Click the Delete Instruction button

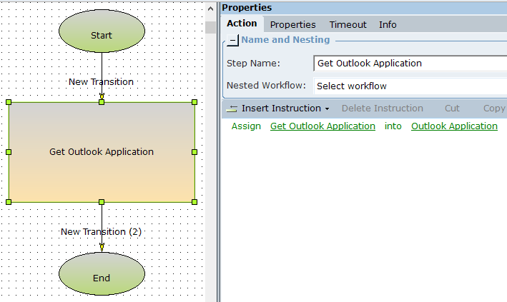[382, 109]
